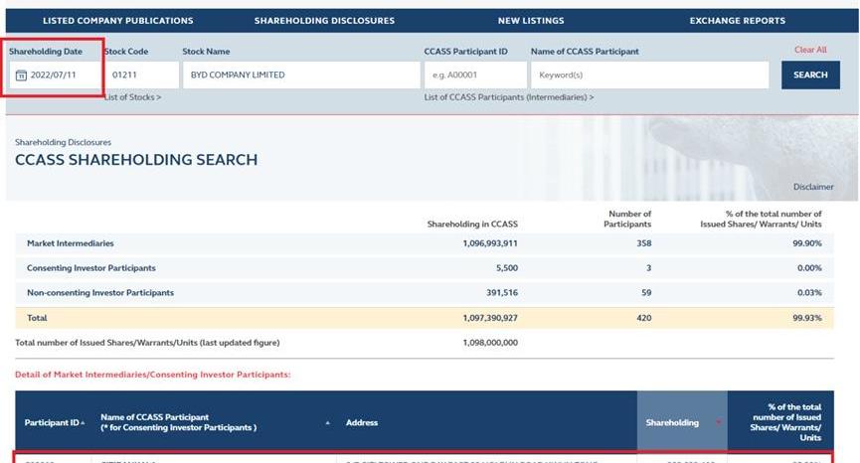
Task: Click the CCASS Participant ID input
Action: [x=475, y=76]
